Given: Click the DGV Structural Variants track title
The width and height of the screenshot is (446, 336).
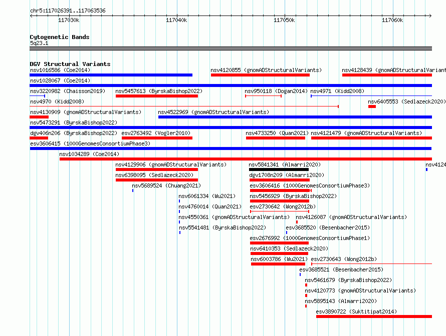Looking at the screenshot, I should point(70,64).
